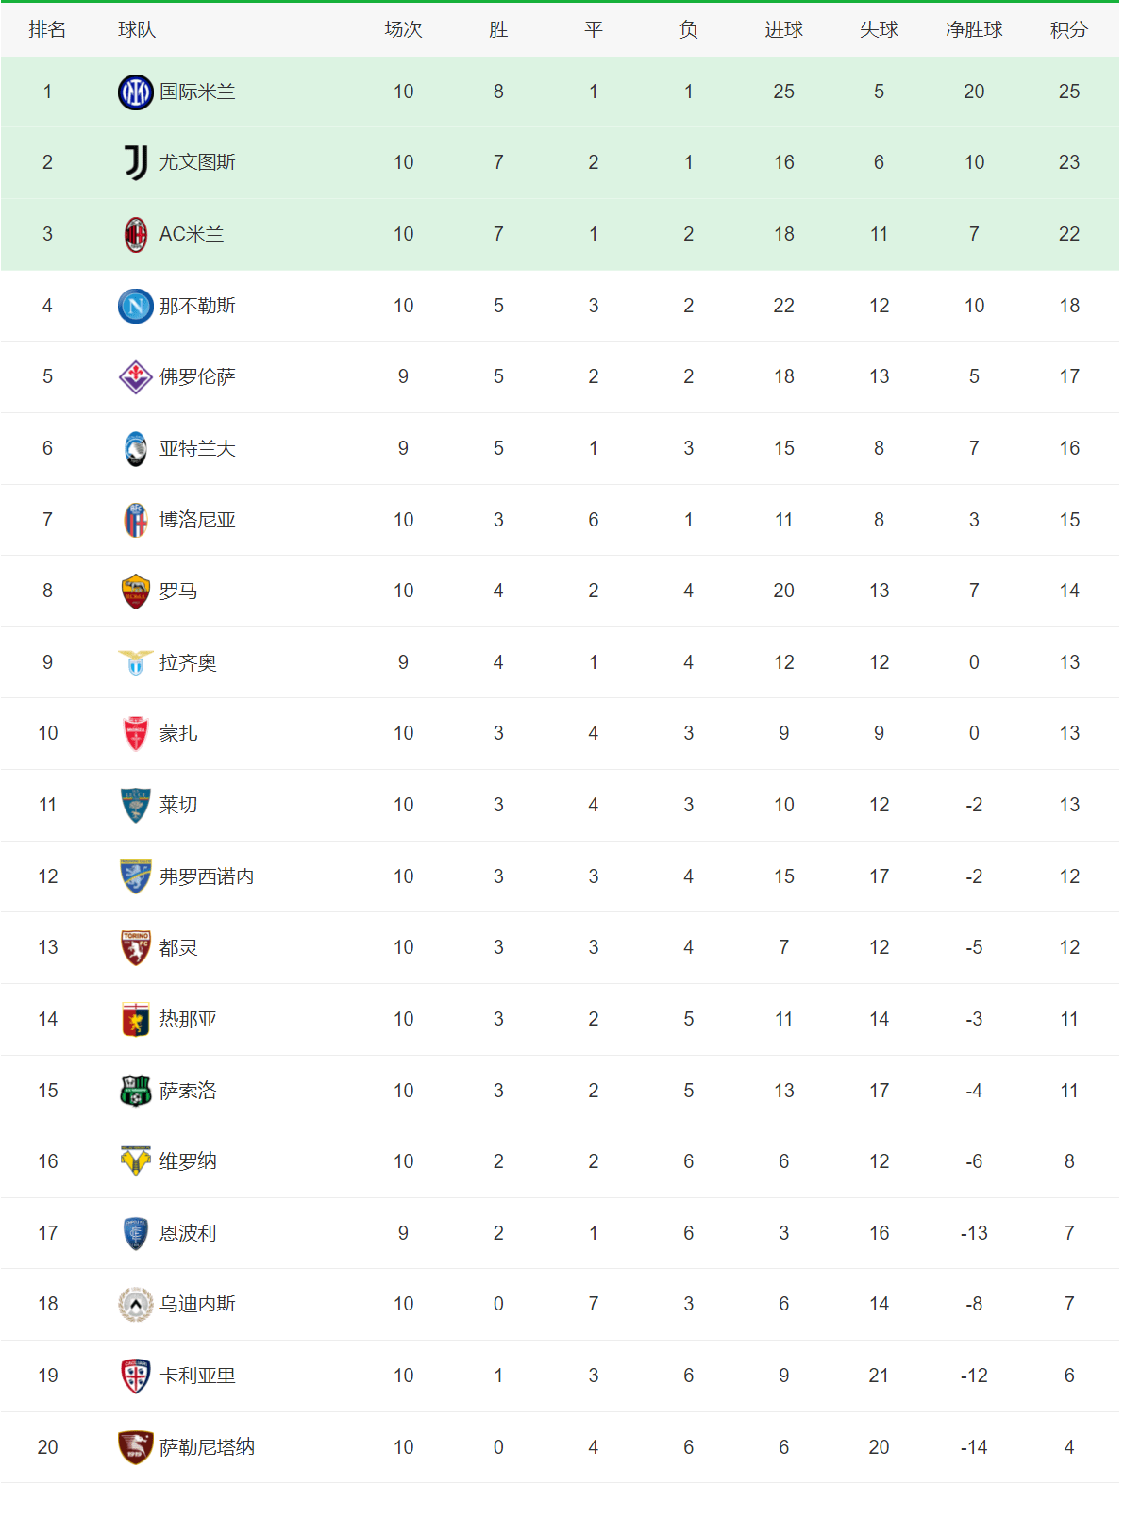
Task: Click the Lazio eagle crest
Action: (136, 662)
